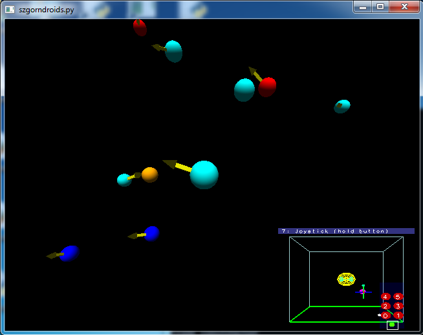
Task: Toggle simulator button 2
Action: pos(385,306)
